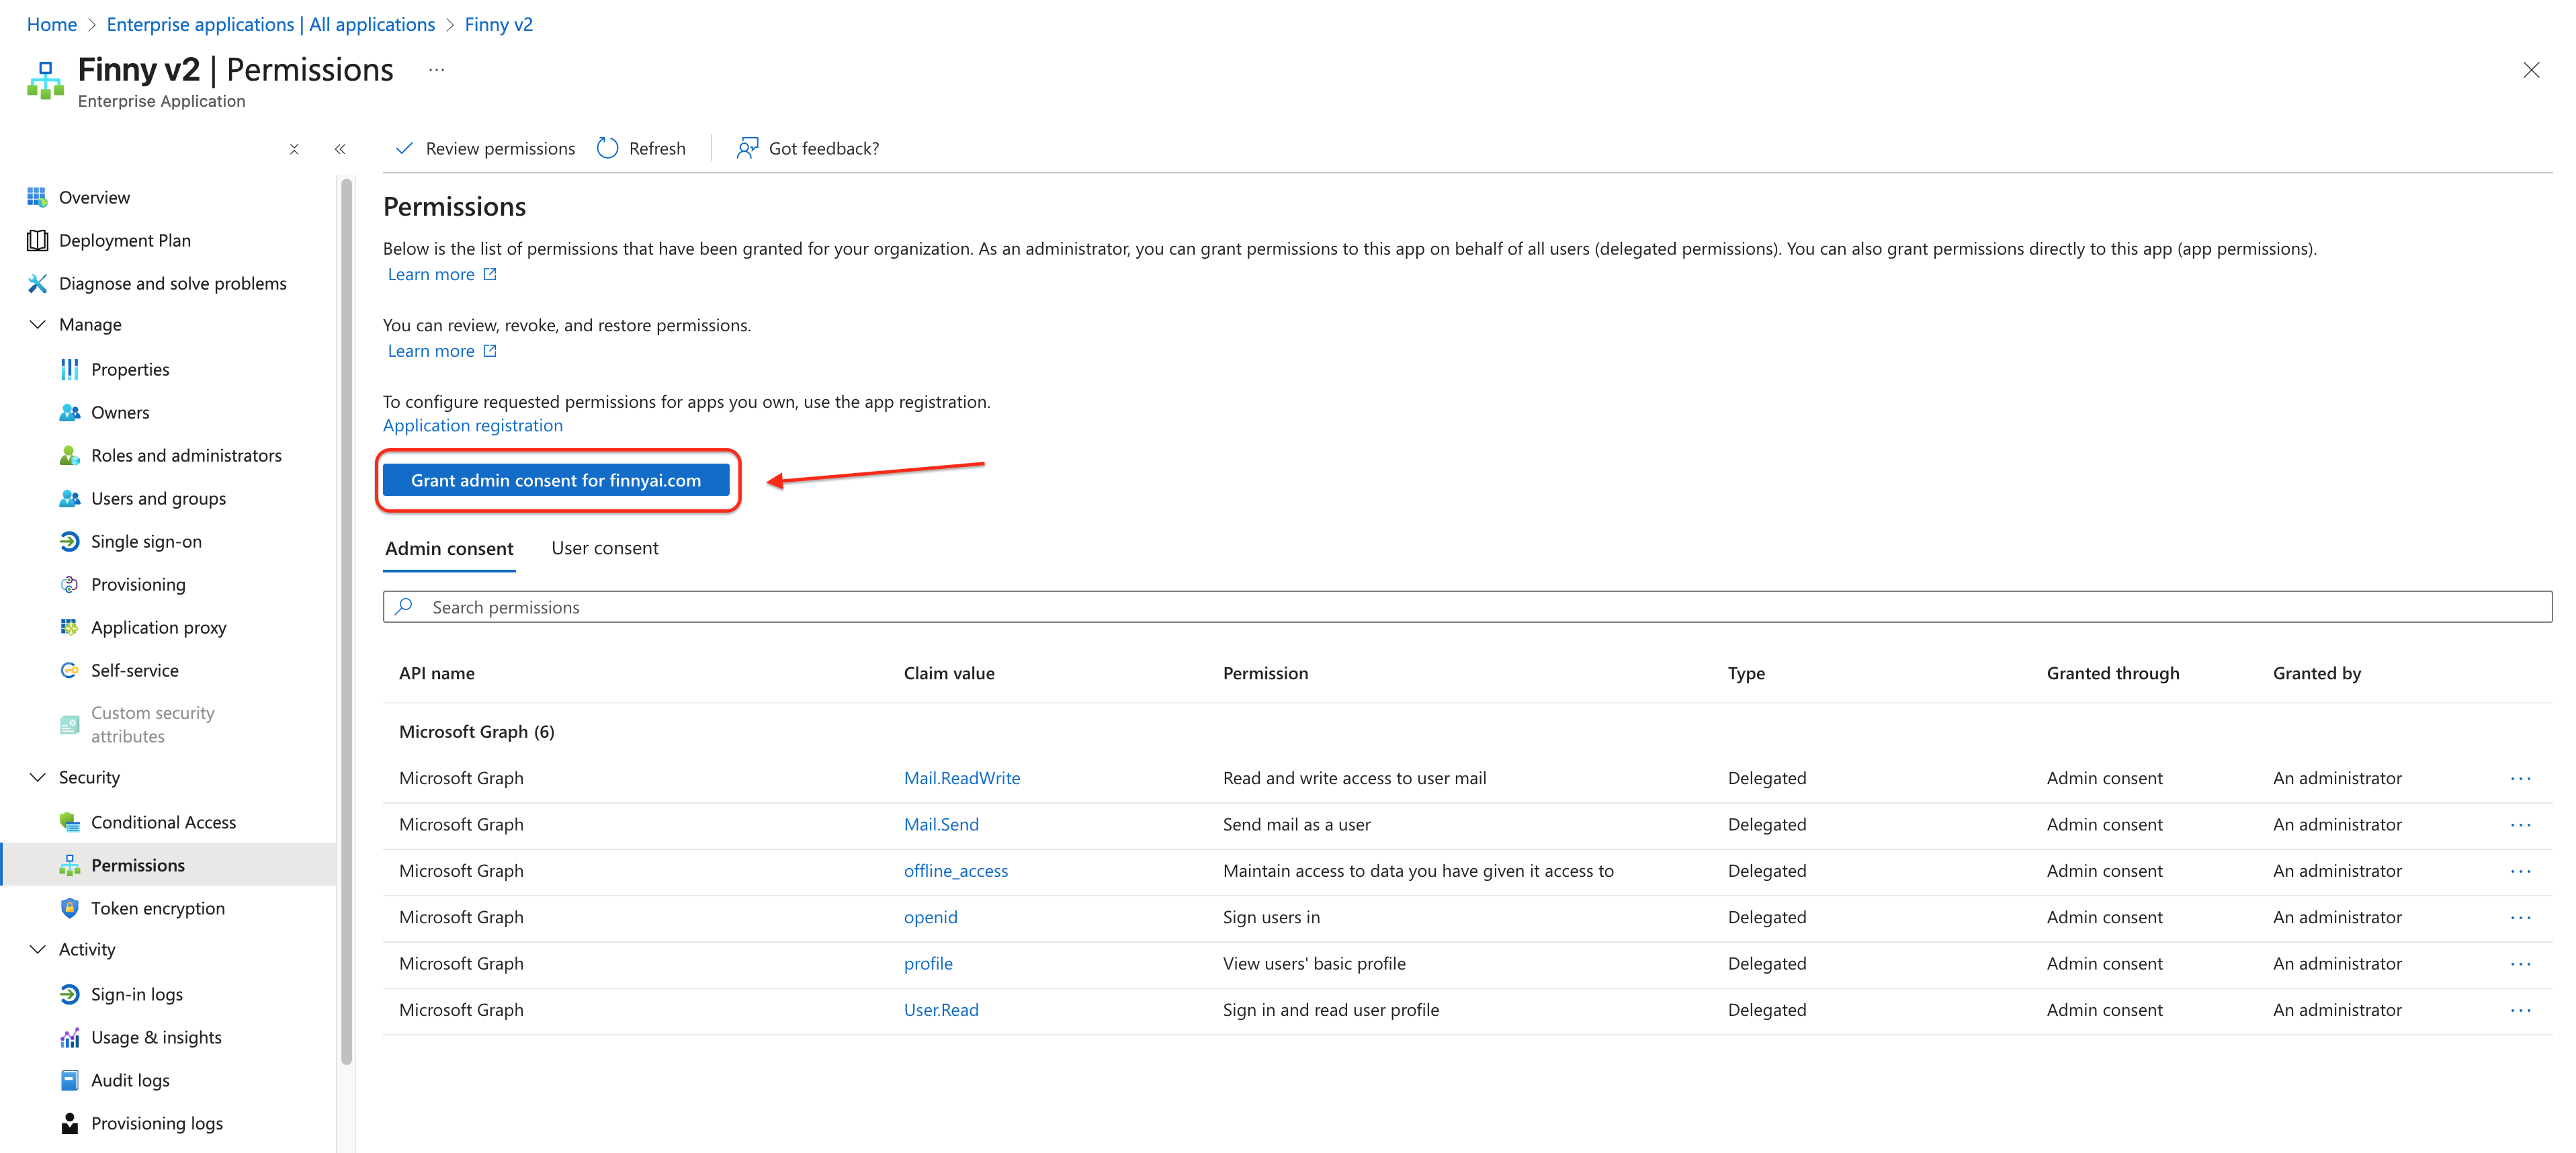
Task: Open the offline_access claim value link
Action: pyautogui.click(x=956, y=871)
